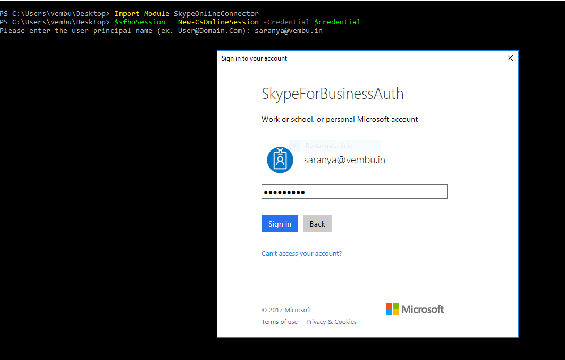Viewport: 565px width, 360px height.
Task: Click the Sign in button
Action: point(280,224)
